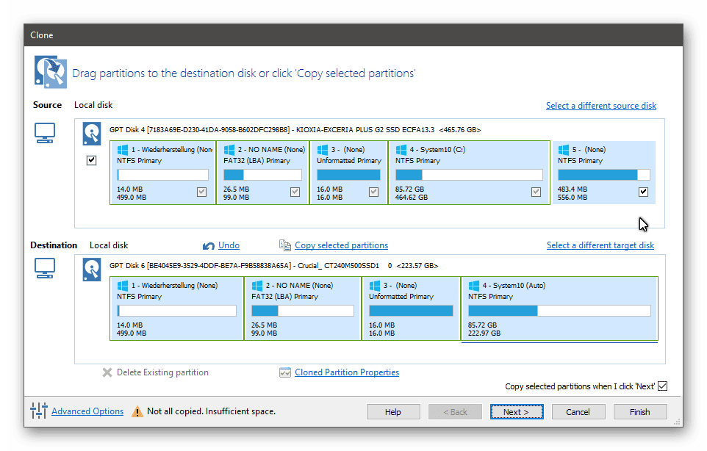707x451 pixels.
Task: Click Windows icon of source partition 3 (None)
Action: pos(323,150)
